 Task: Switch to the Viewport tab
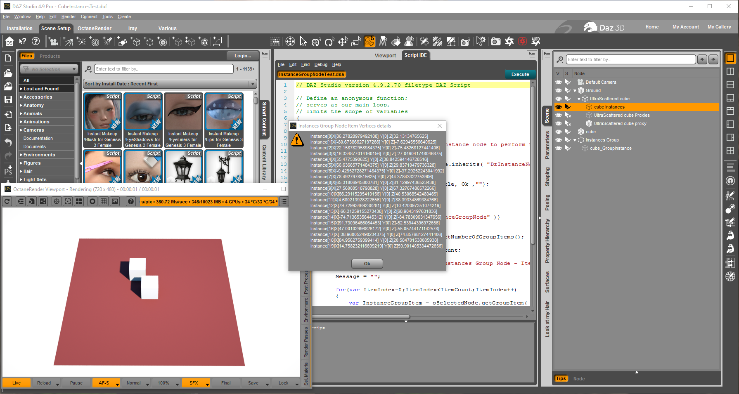[x=385, y=55]
